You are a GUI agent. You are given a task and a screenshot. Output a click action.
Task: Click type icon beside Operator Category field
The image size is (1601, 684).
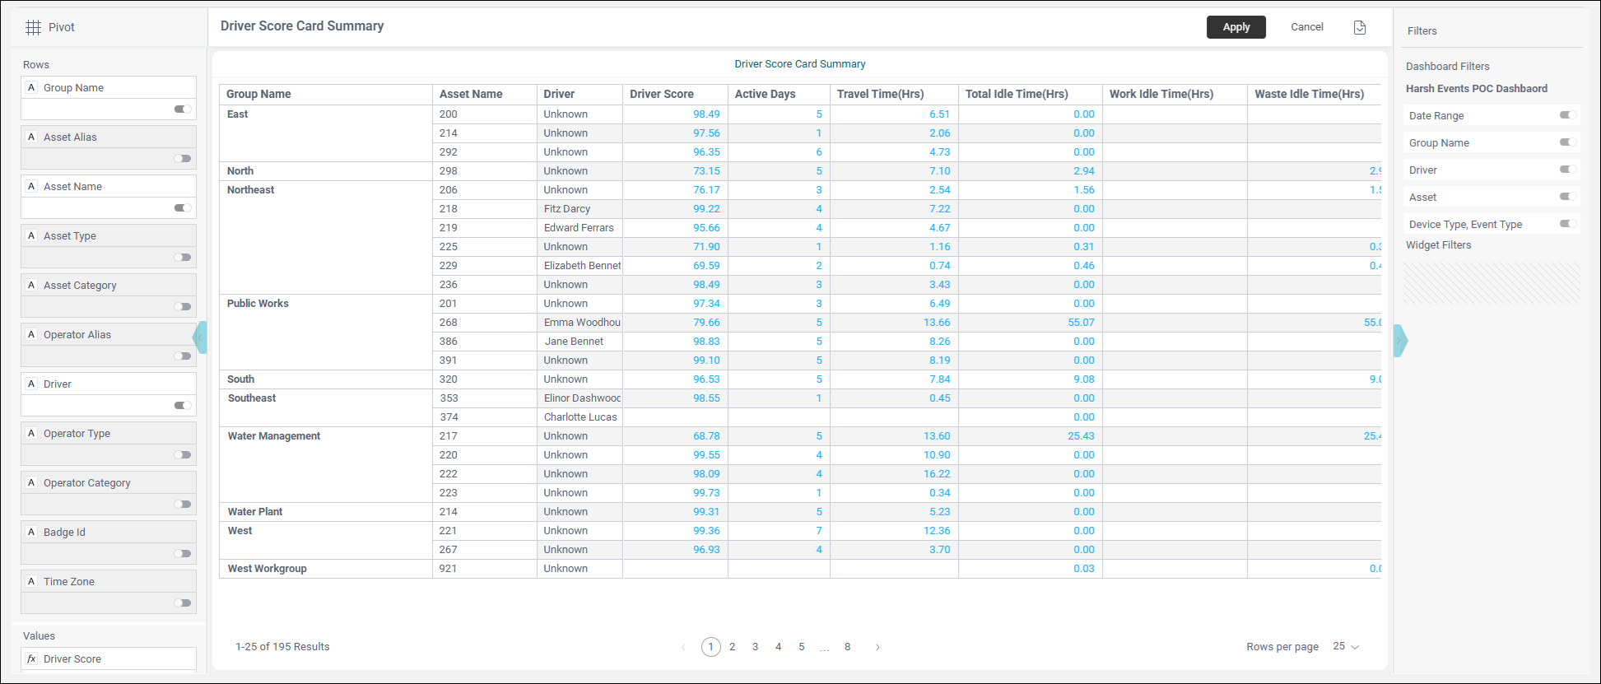click(x=31, y=482)
